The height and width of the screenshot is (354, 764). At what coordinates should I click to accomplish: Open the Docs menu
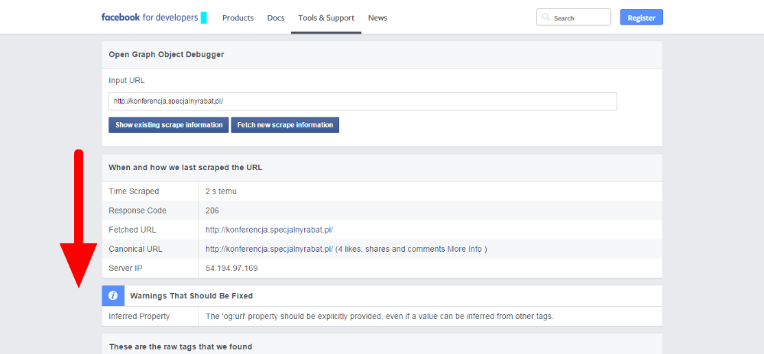[x=276, y=18]
